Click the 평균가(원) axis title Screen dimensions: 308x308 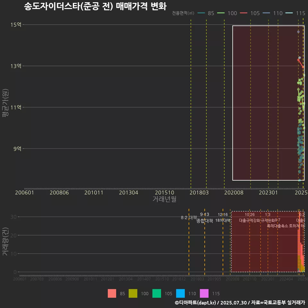(x=5, y=103)
